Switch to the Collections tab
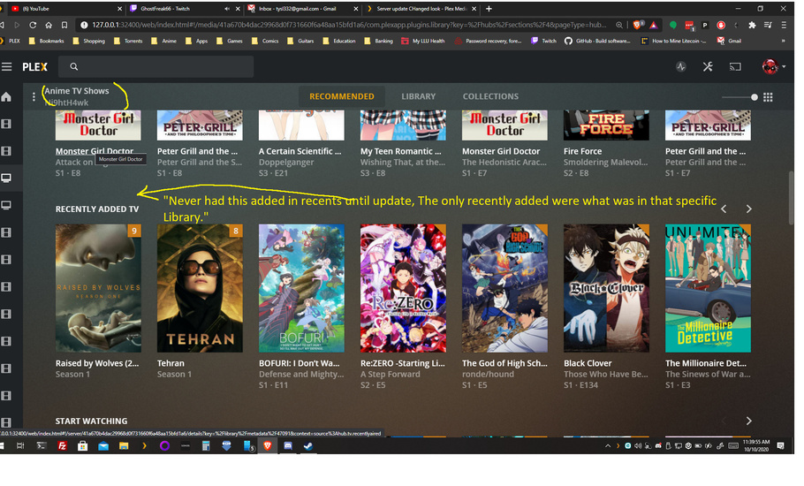The width and height of the screenshot is (804, 486). (490, 96)
